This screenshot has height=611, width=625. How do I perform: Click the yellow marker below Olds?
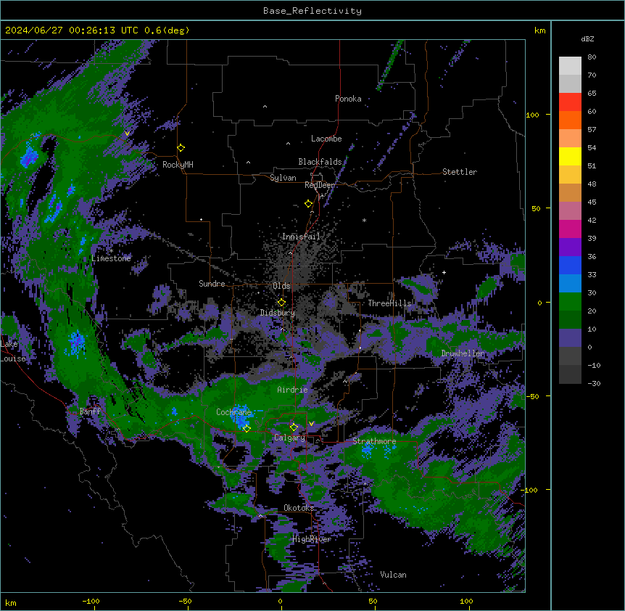tap(281, 303)
